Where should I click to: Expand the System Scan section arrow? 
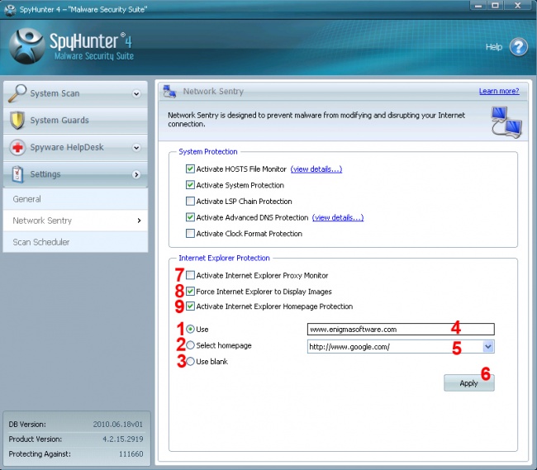(136, 94)
